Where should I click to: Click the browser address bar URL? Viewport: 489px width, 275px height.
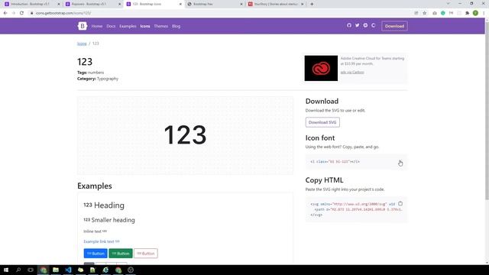point(63,13)
